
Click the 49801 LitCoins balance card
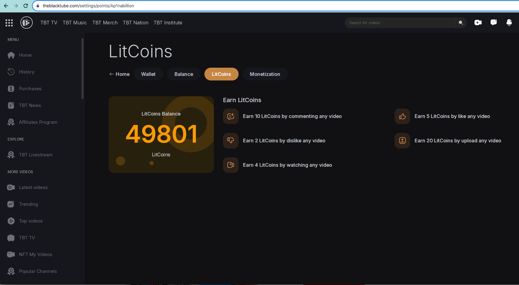[161, 134]
